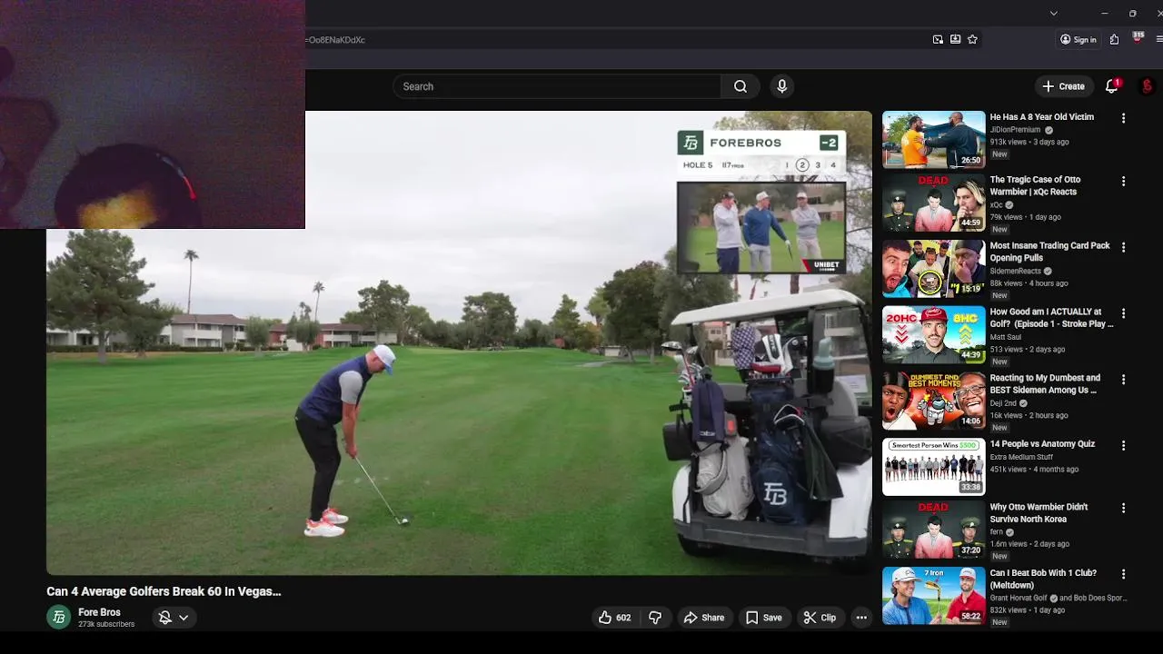This screenshot has height=654, width=1163.
Task: Open more actions for the video
Action: click(x=861, y=618)
